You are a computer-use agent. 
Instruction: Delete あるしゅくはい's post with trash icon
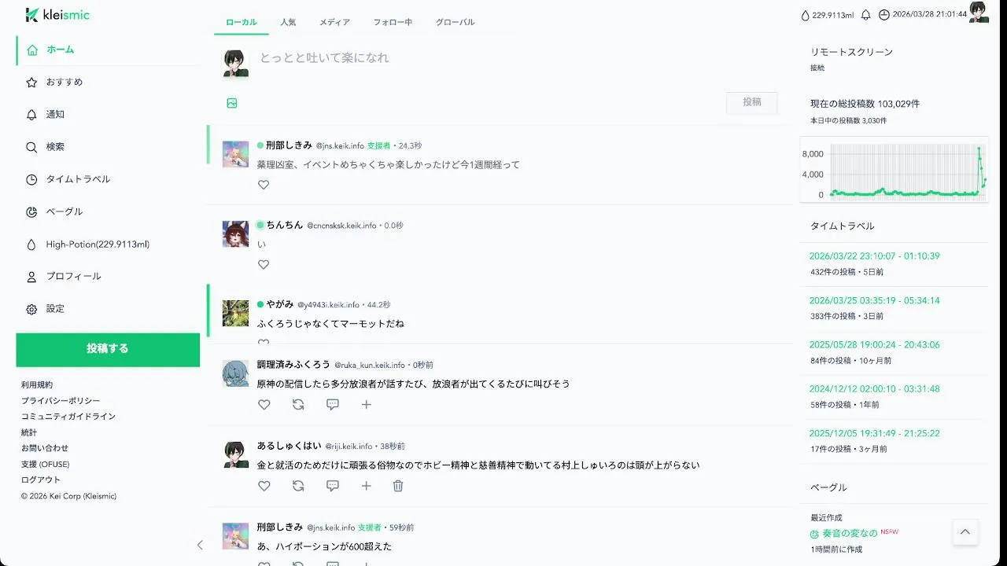pos(398,486)
